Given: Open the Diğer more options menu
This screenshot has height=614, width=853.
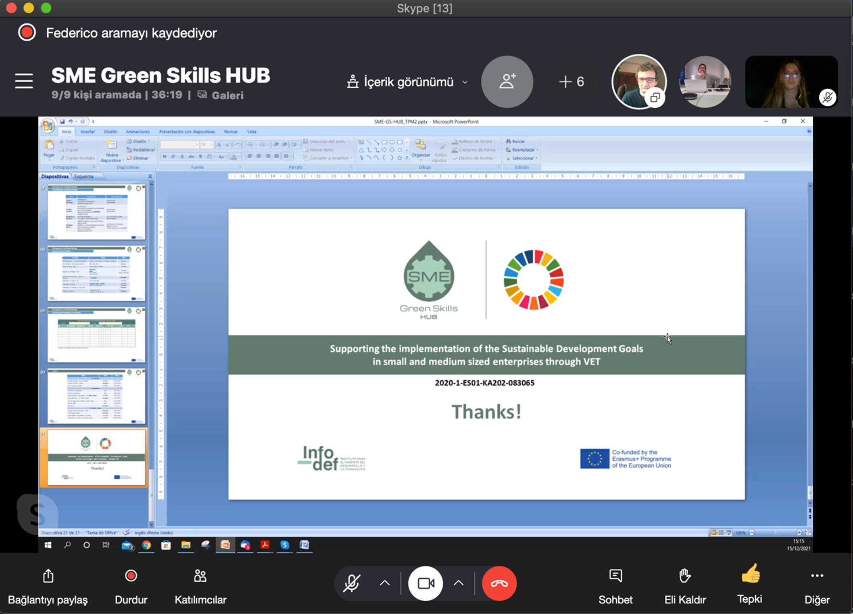Looking at the screenshot, I should click(817, 576).
